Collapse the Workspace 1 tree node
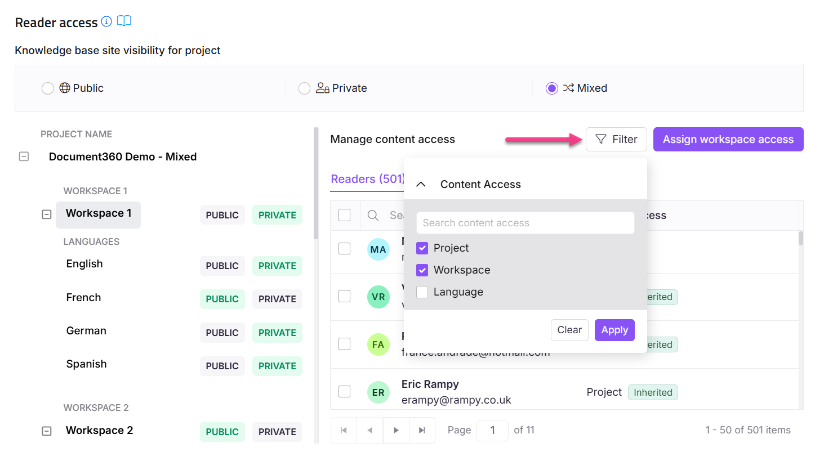Image resolution: width=824 pixels, height=452 pixels. [x=46, y=214]
